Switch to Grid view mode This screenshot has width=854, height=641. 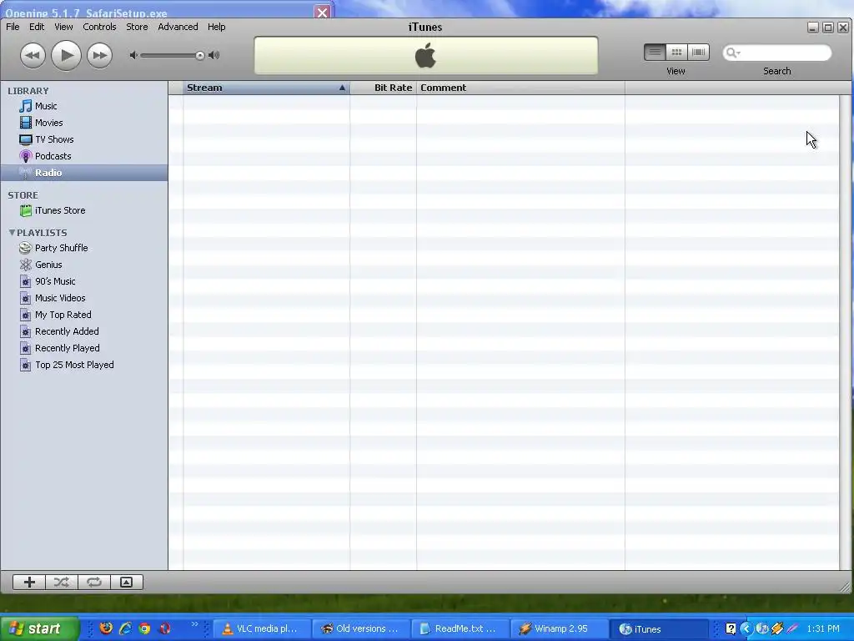pos(676,53)
